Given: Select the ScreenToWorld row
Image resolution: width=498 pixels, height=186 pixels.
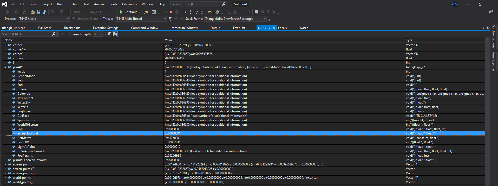Looking at the screenshot, I should coord(243,133).
